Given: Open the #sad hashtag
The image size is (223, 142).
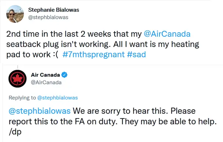Looking at the screenshot, I should click(136, 55).
